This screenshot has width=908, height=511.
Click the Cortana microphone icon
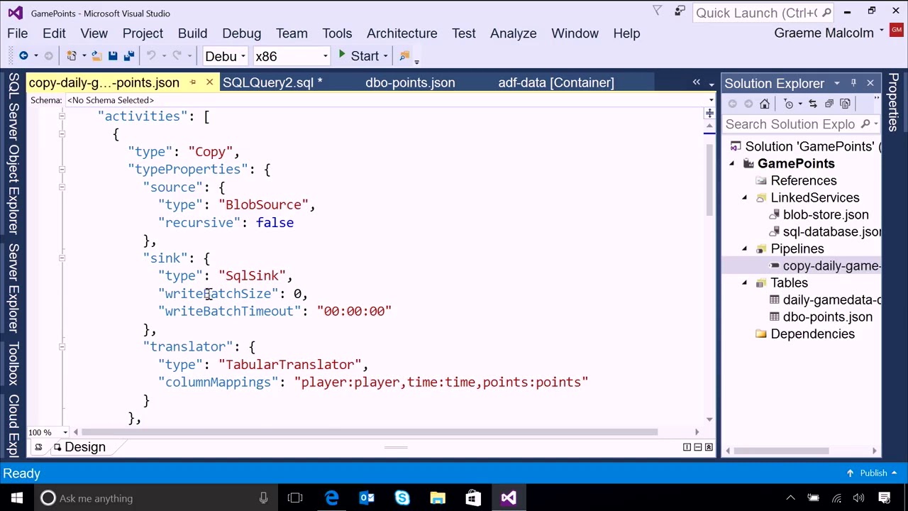click(x=263, y=498)
